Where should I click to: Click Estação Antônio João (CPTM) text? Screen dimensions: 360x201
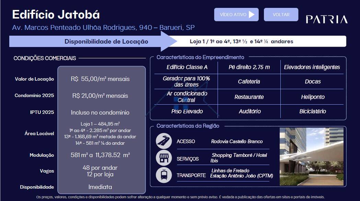pos(242,176)
